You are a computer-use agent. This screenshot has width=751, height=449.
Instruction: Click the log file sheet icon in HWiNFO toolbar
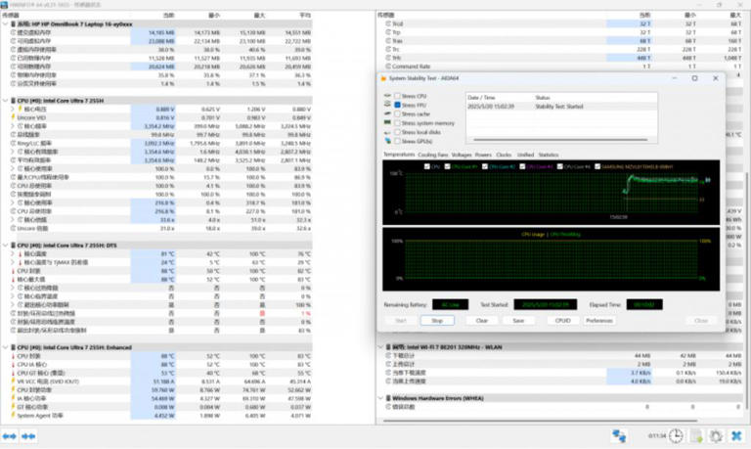pyautogui.click(x=696, y=435)
